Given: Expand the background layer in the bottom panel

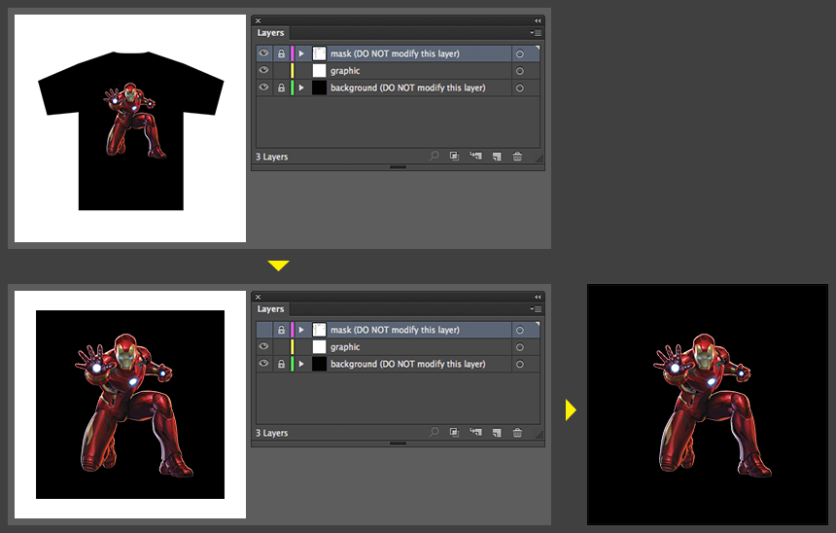Looking at the screenshot, I should click(x=301, y=365).
